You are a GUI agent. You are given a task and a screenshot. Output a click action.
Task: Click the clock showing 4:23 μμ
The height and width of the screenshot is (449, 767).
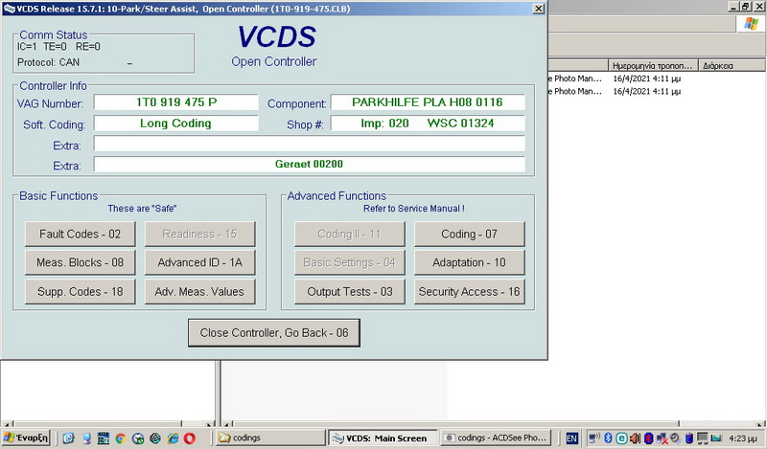(x=742, y=438)
